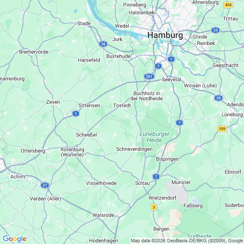The width and height of the screenshot is (244, 244).
Task: Click the Rotenburg (Wümme) town label
Action: pyautogui.click(x=73, y=152)
